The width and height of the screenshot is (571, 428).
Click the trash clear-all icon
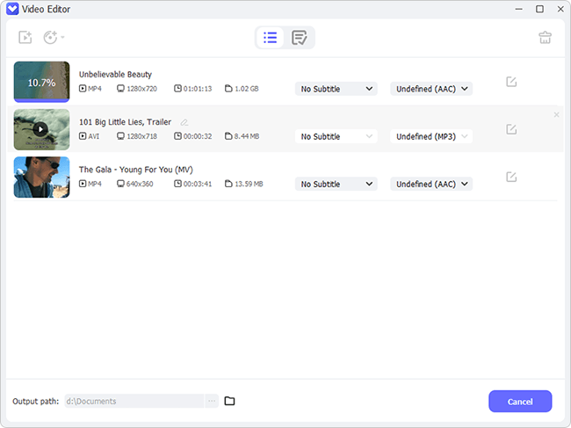(x=545, y=37)
